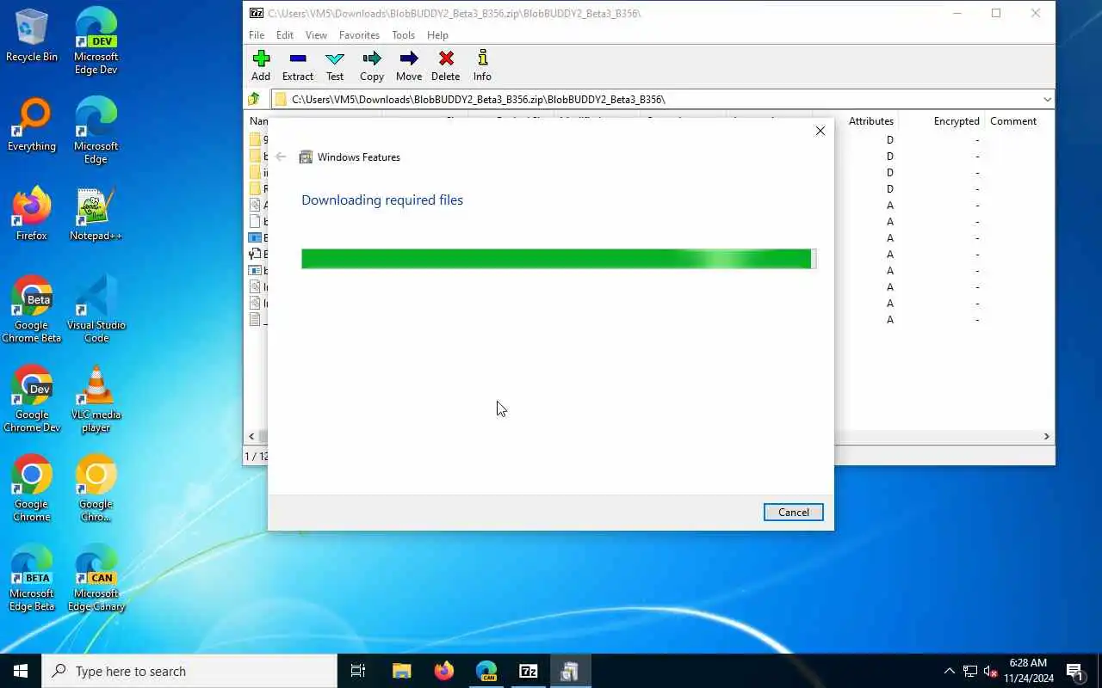Open the Info toolbar icon
The height and width of the screenshot is (688, 1102).
pos(482,65)
